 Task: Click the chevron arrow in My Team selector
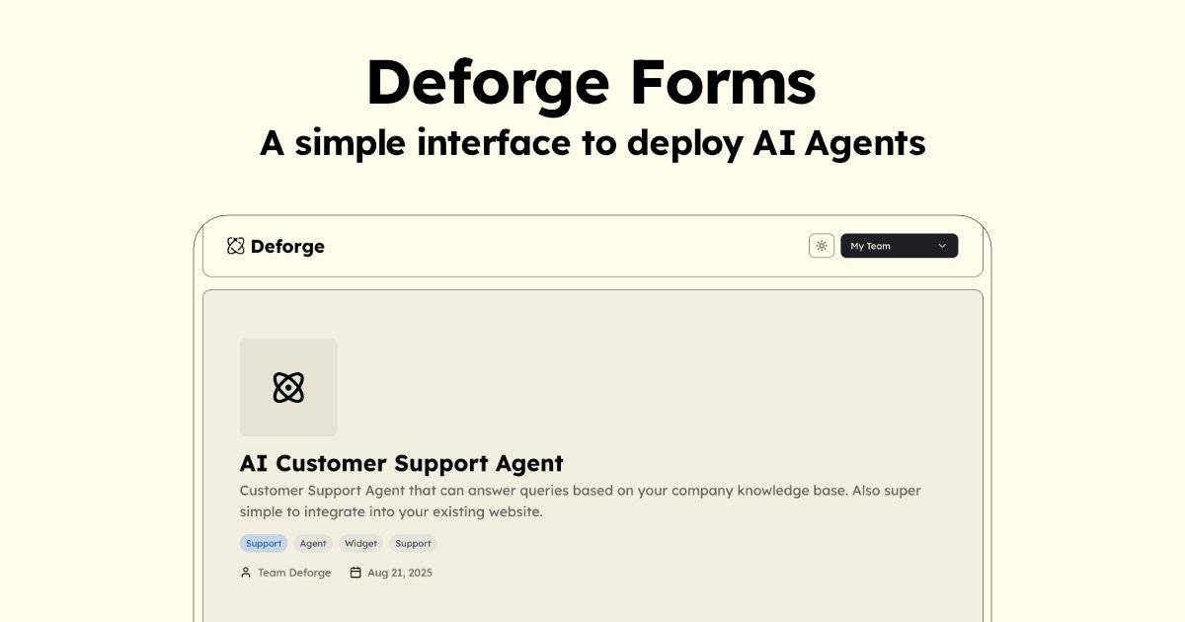pyautogui.click(x=942, y=246)
